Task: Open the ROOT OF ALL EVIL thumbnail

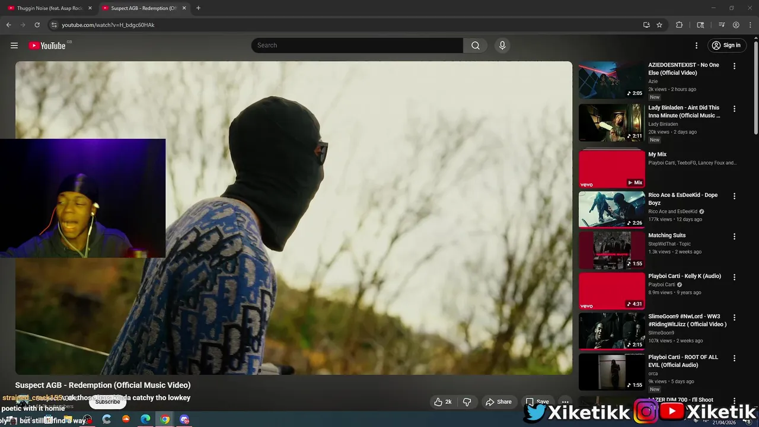Action: point(611,372)
